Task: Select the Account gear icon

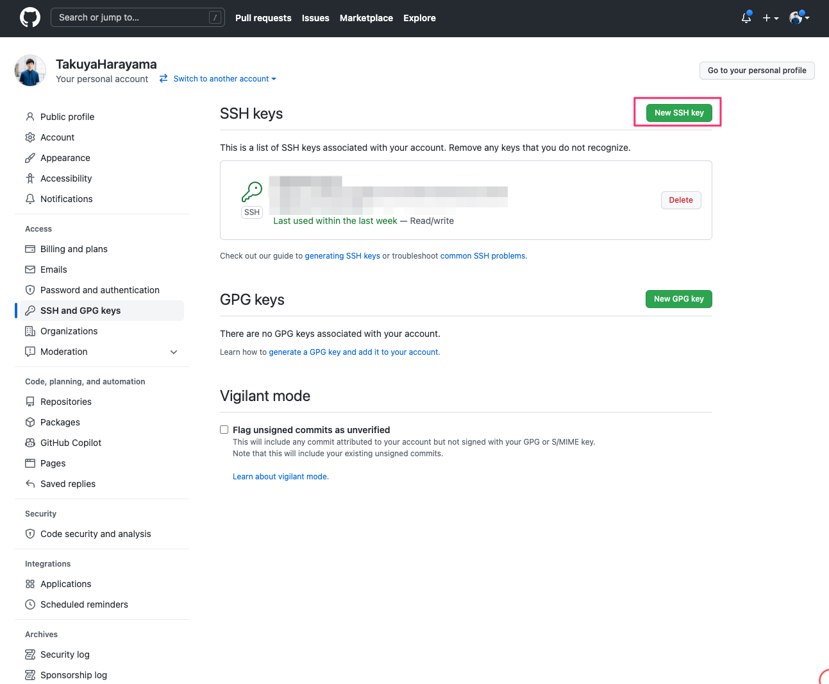Action: click(x=29, y=137)
